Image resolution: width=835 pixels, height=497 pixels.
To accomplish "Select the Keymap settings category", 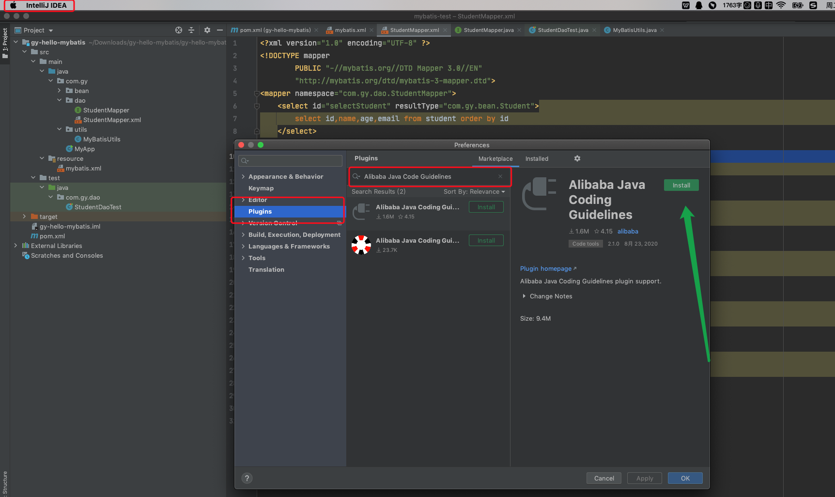I will 261,188.
